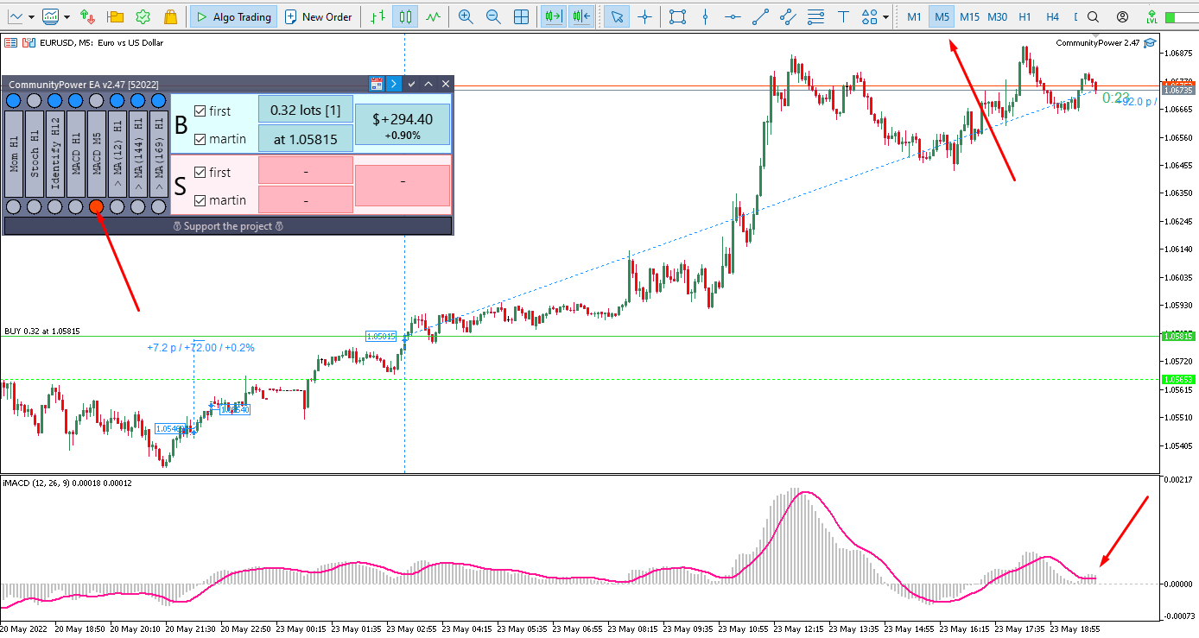Open the user account profile icon

(1122, 16)
